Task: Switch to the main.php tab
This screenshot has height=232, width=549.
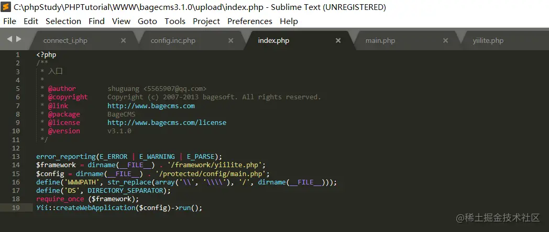Action: coord(380,41)
